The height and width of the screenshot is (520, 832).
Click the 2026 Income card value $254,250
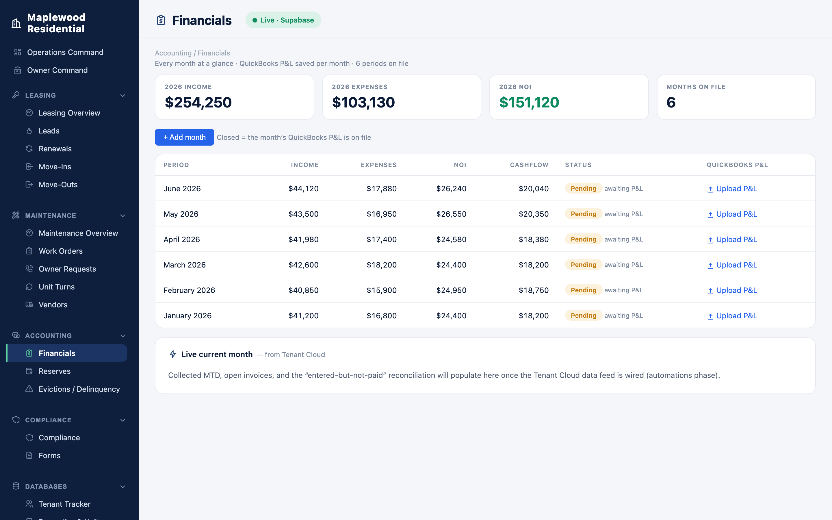coord(198,102)
